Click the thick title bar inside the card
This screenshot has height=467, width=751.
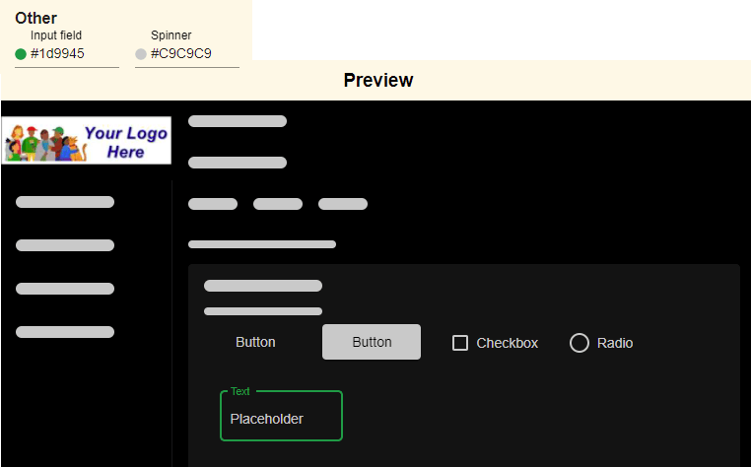(263, 286)
